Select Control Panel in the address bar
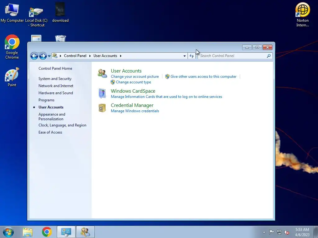This screenshot has height=238, width=318. click(x=75, y=56)
